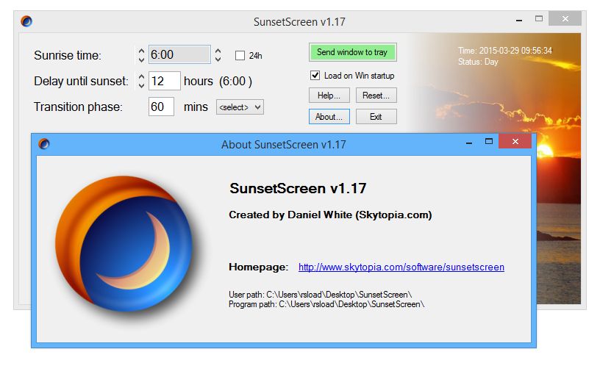
Task: Click the Delay until sunset label
Action: [81, 81]
